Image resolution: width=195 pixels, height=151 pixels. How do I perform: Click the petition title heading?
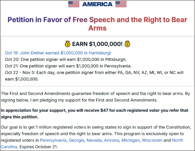click(x=97, y=24)
